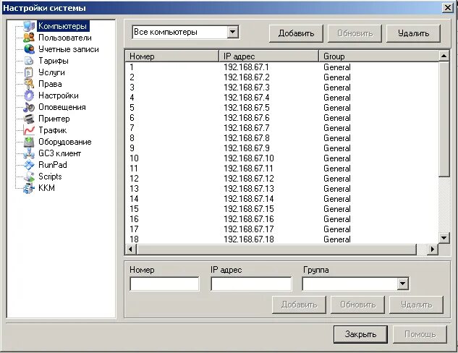Click the Права keys icon
The height and width of the screenshot is (353, 458).
[29, 84]
